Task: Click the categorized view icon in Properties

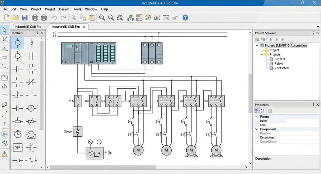Action: pyautogui.click(x=257, y=111)
